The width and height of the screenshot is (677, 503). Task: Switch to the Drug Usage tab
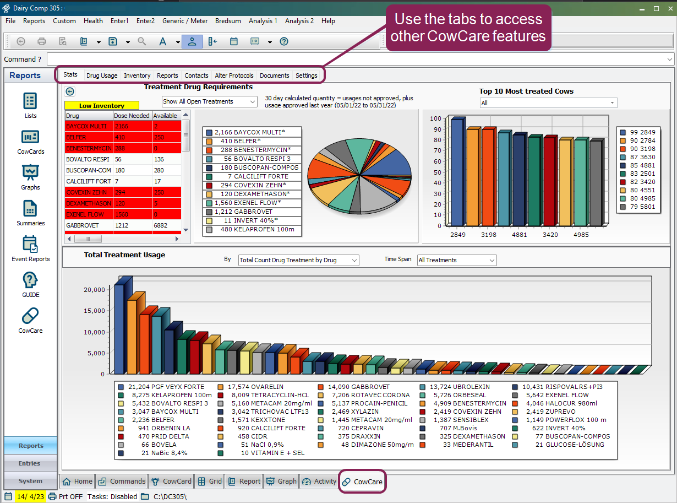click(x=102, y=75)
